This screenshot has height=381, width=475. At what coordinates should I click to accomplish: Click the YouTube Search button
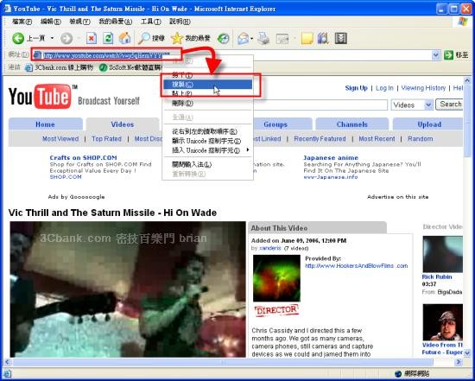click(x=450, y=105)
